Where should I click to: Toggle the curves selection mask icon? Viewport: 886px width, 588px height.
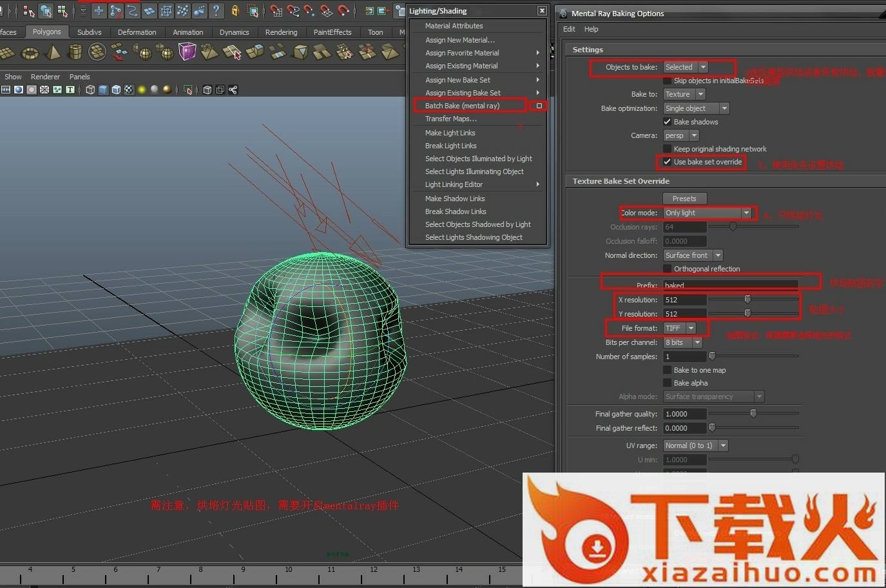(x=132, y=10)
